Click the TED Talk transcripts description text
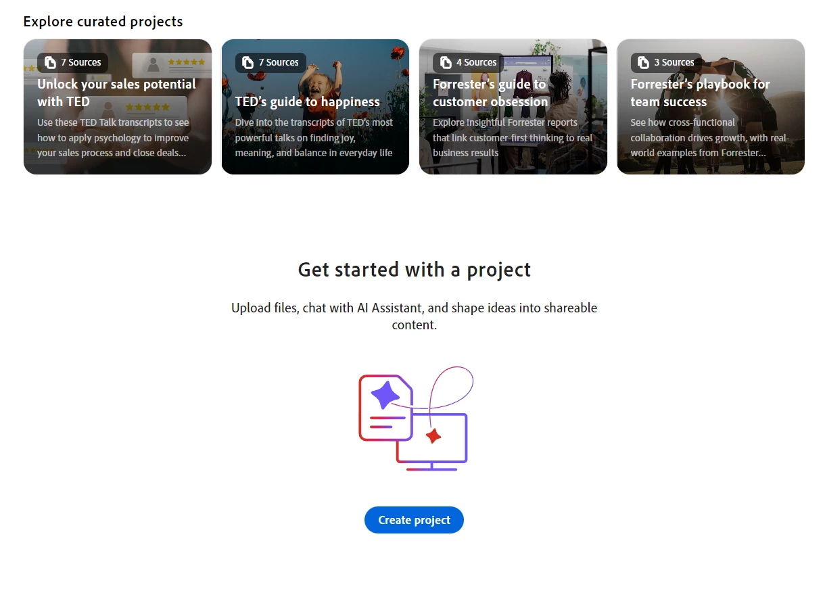The image size is (825, 595). coord(114,138)
